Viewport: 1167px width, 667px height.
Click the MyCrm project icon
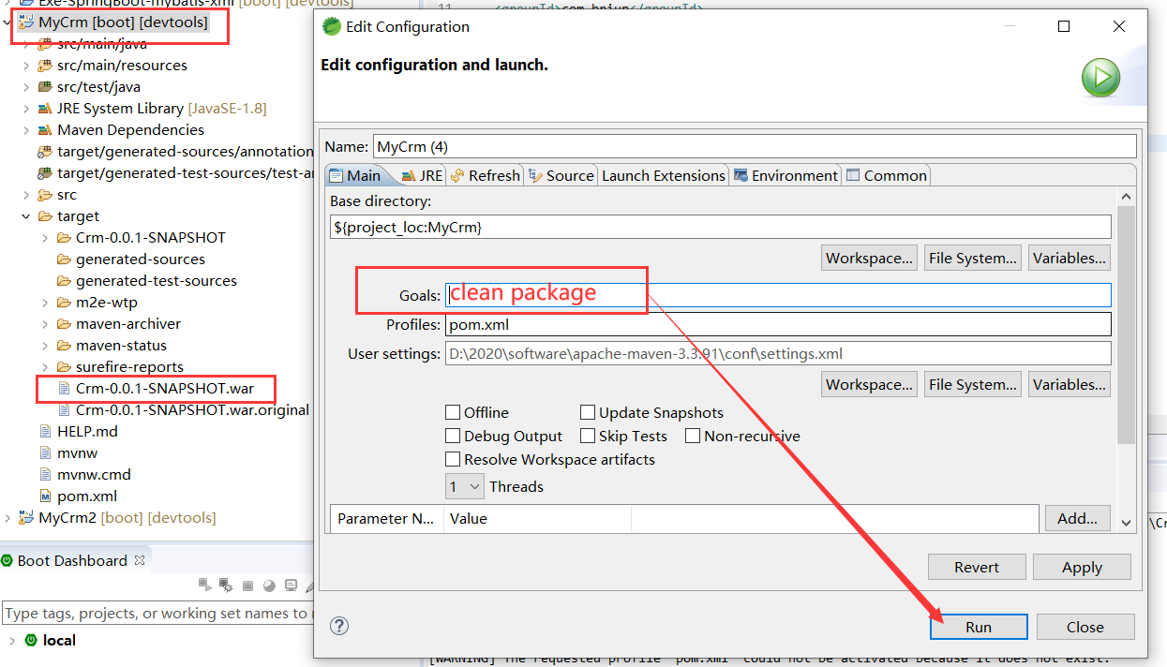coord(26,22)
